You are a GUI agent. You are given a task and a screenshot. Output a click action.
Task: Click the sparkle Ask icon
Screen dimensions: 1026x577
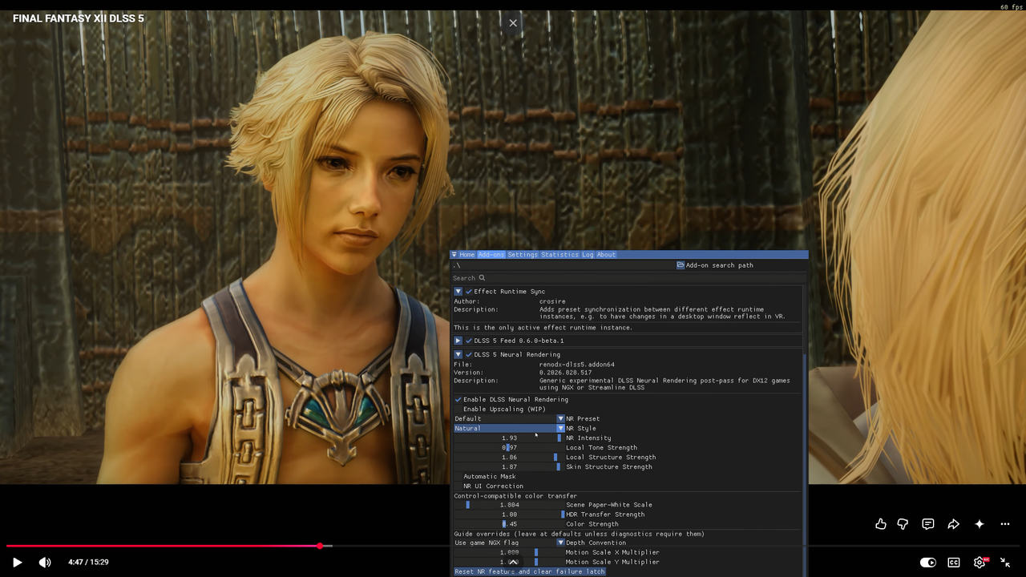(979, 524)
